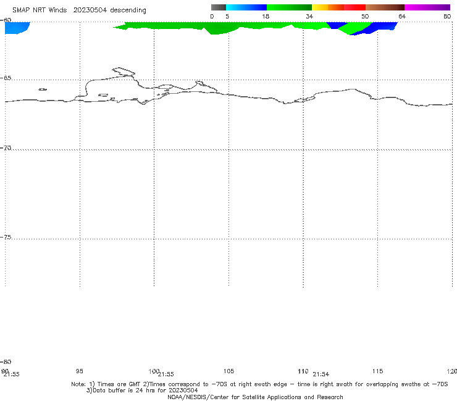
Task: Click the swath time '21:54'
Action: (321, 374)
